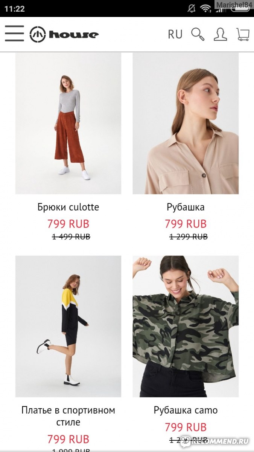Open the beige shirt product photo
This screenshot has height=452, width=254.
(186, 123)
